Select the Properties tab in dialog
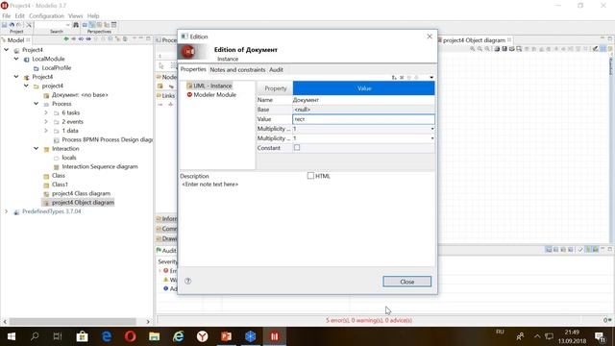615x346 pixels. pos(193,69)
